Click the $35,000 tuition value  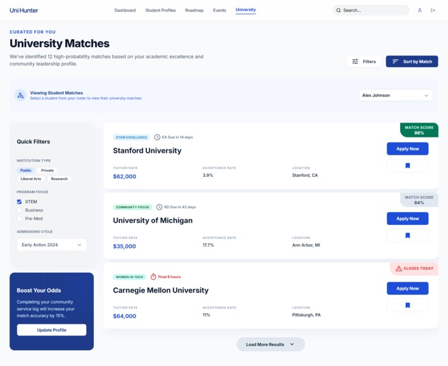point(124,246)
